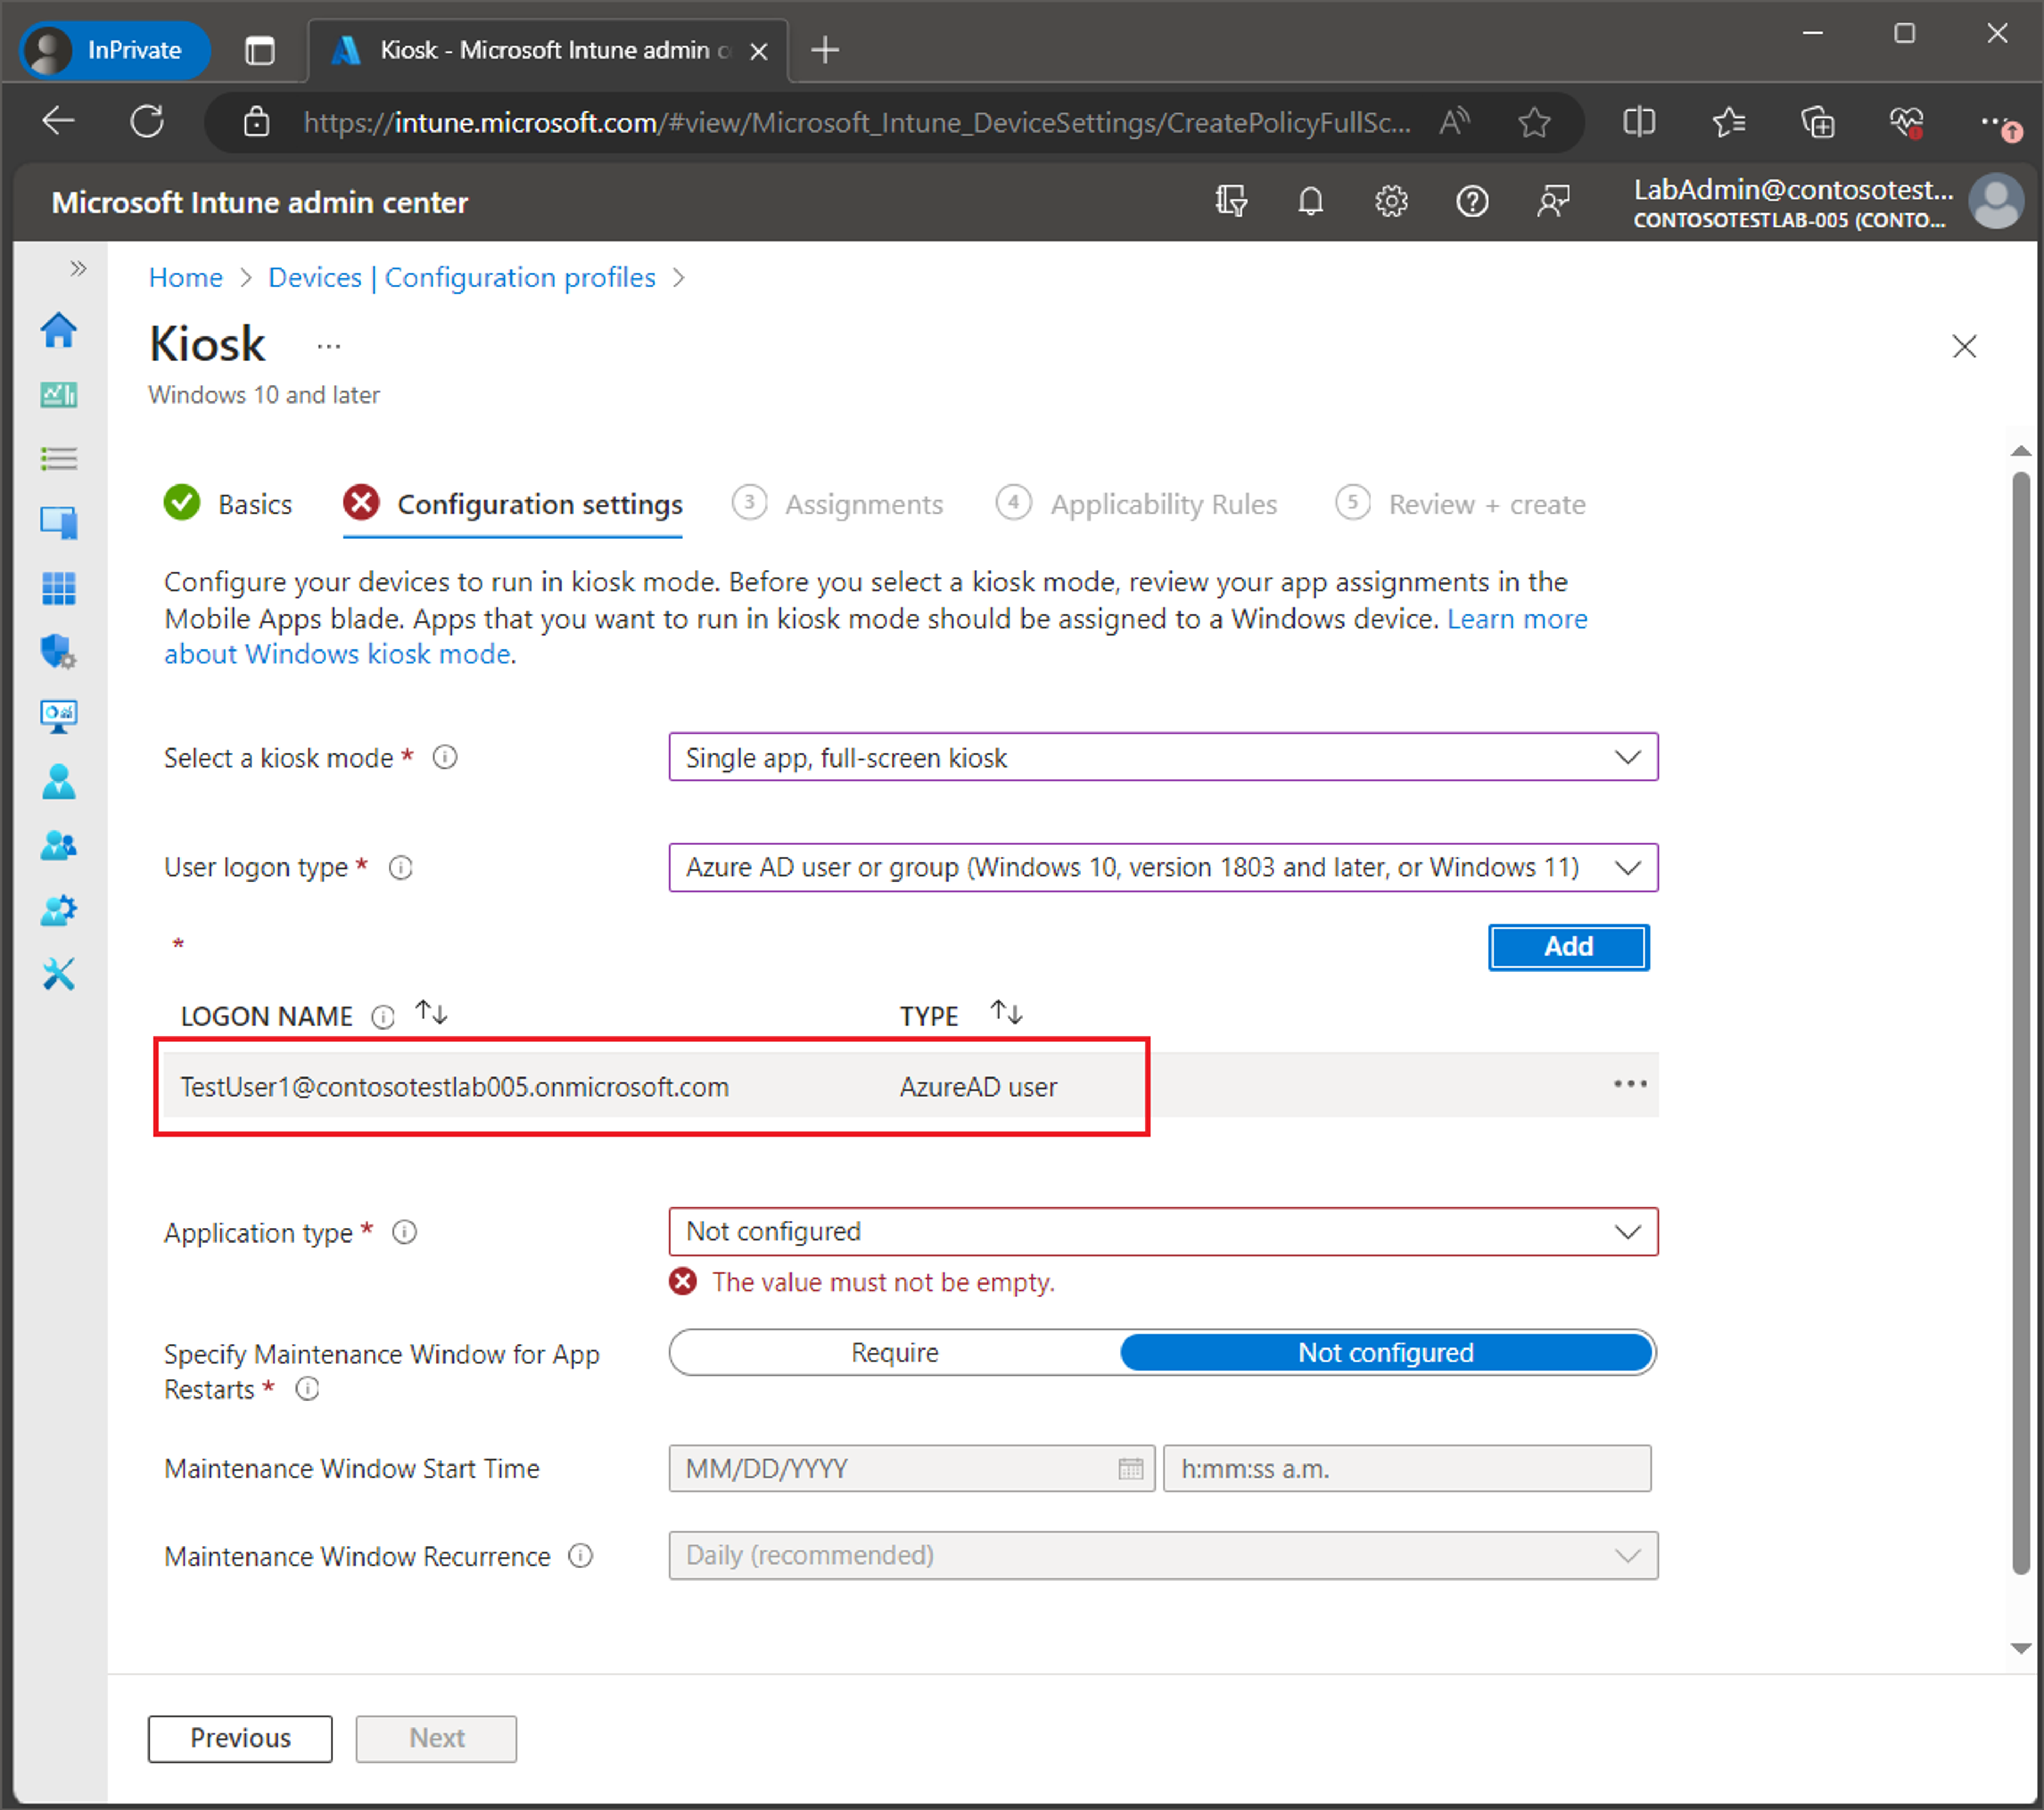Click info icon next to LOGON NAME
Screen dimensions: 2044x1810
pyautogui.click(x=383, y=1017)
